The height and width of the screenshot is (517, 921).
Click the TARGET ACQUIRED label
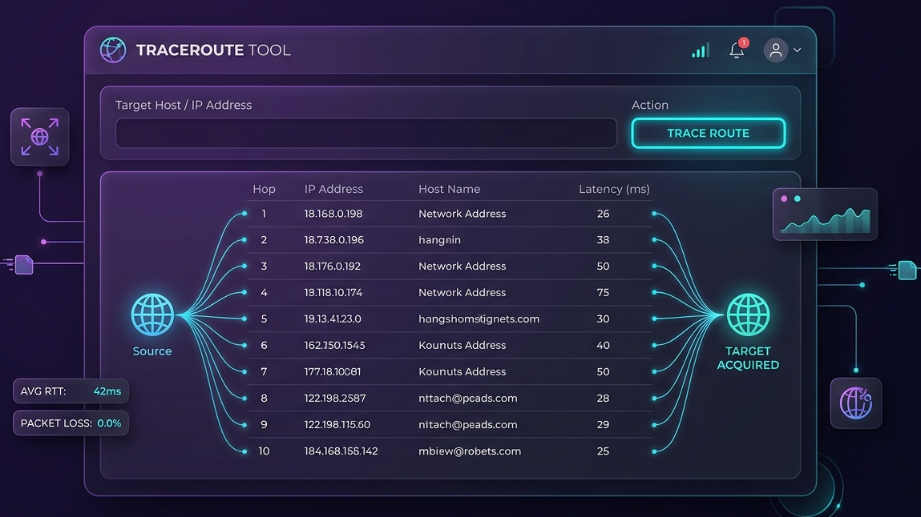[x=748, y=359]
